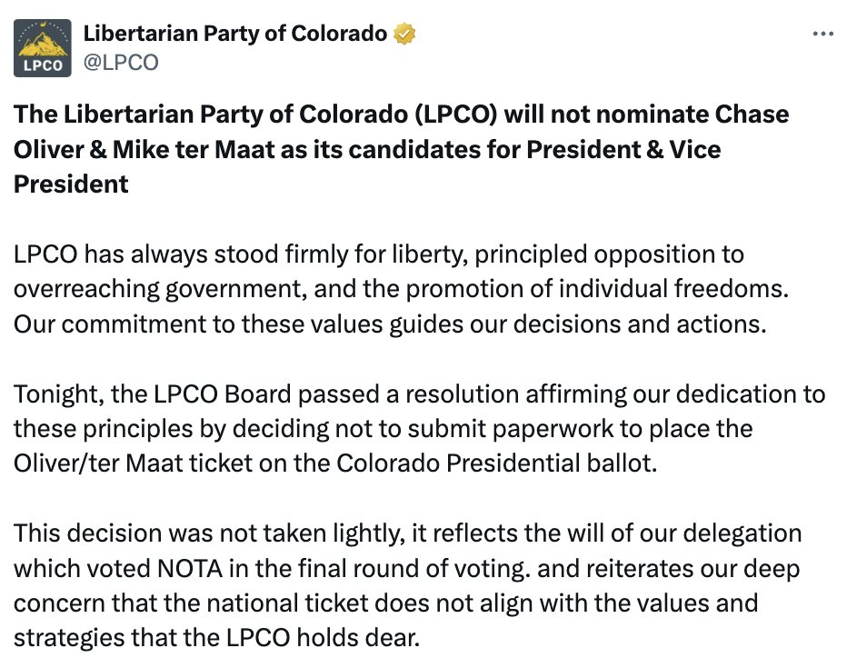This screenshot has width=847, height=658.
Task: Click the phrase 'overreaching government' in the first paragraph
Action: [x=160, y=289]
